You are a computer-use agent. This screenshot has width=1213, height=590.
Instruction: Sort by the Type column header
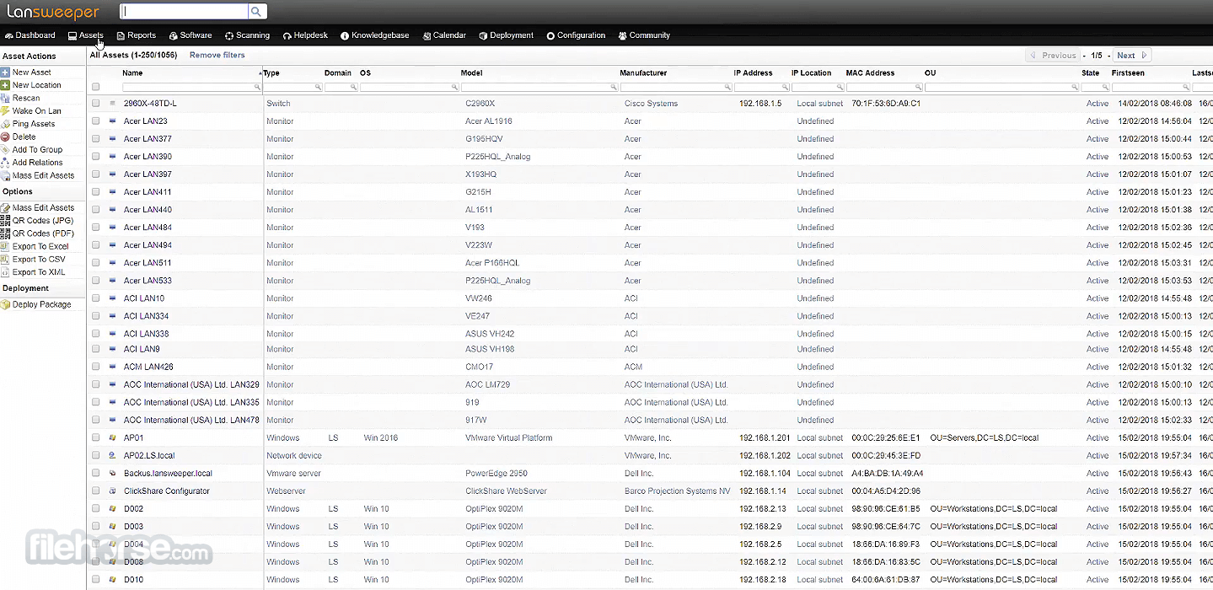pyautogui.click(x=271, y=72)
